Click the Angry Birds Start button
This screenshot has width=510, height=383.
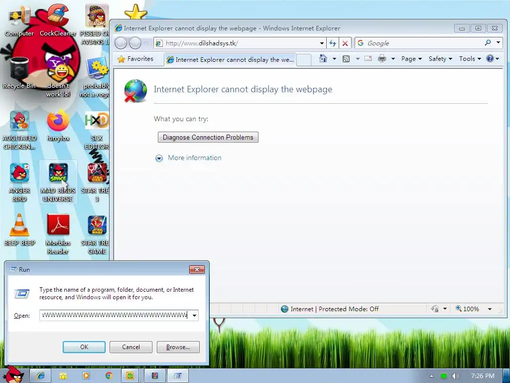pos(13,375)
